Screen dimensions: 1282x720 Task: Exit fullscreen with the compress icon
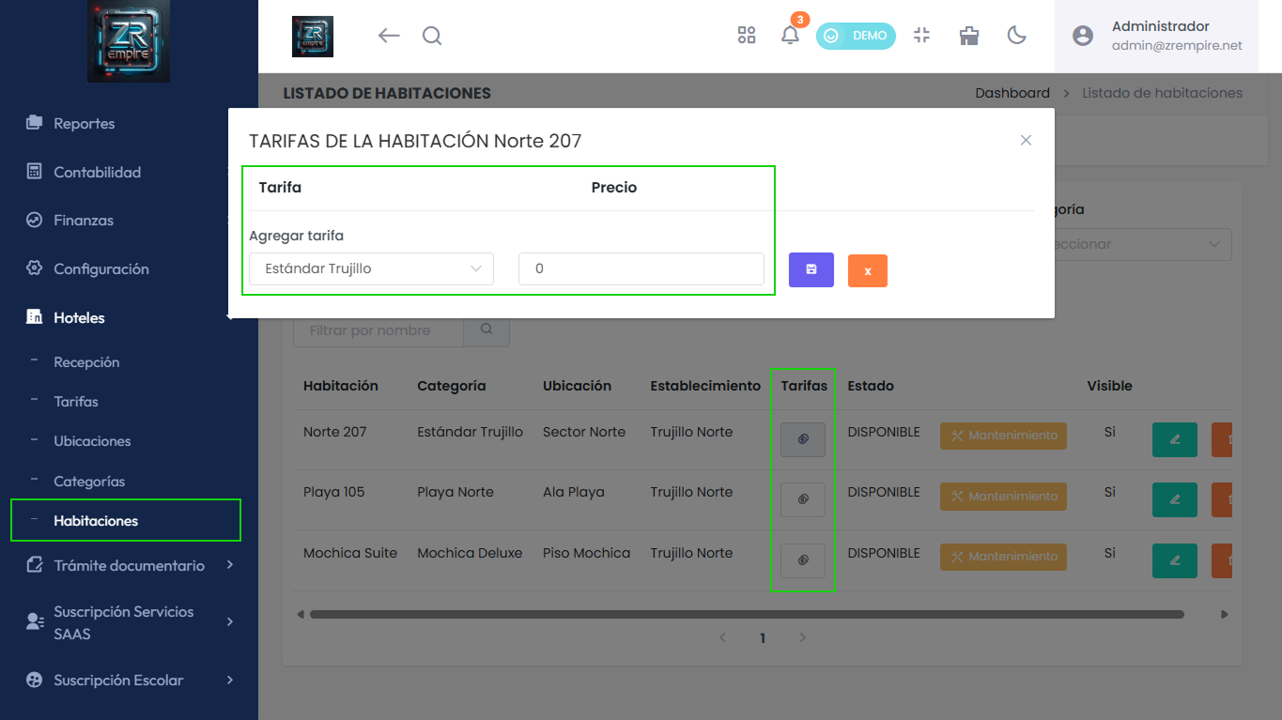921,36
